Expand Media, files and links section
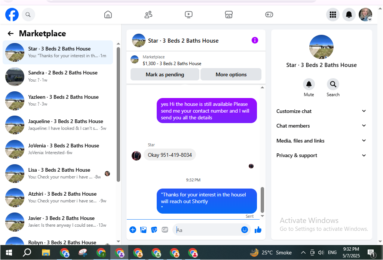The image size is (383, 260). point(321,141)
